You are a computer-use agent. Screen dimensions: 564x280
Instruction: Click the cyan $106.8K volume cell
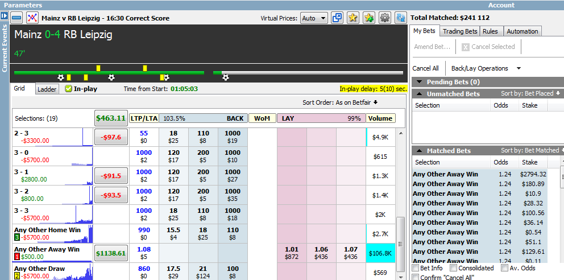[380, 253]
